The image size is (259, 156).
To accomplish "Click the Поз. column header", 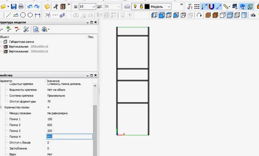I will click(91, 37).
